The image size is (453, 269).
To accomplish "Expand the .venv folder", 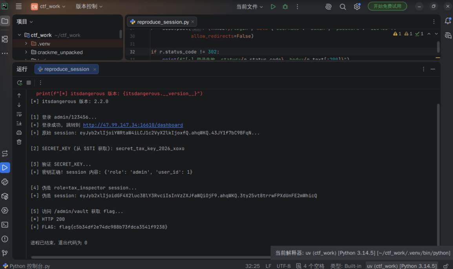I will (26, 44).
